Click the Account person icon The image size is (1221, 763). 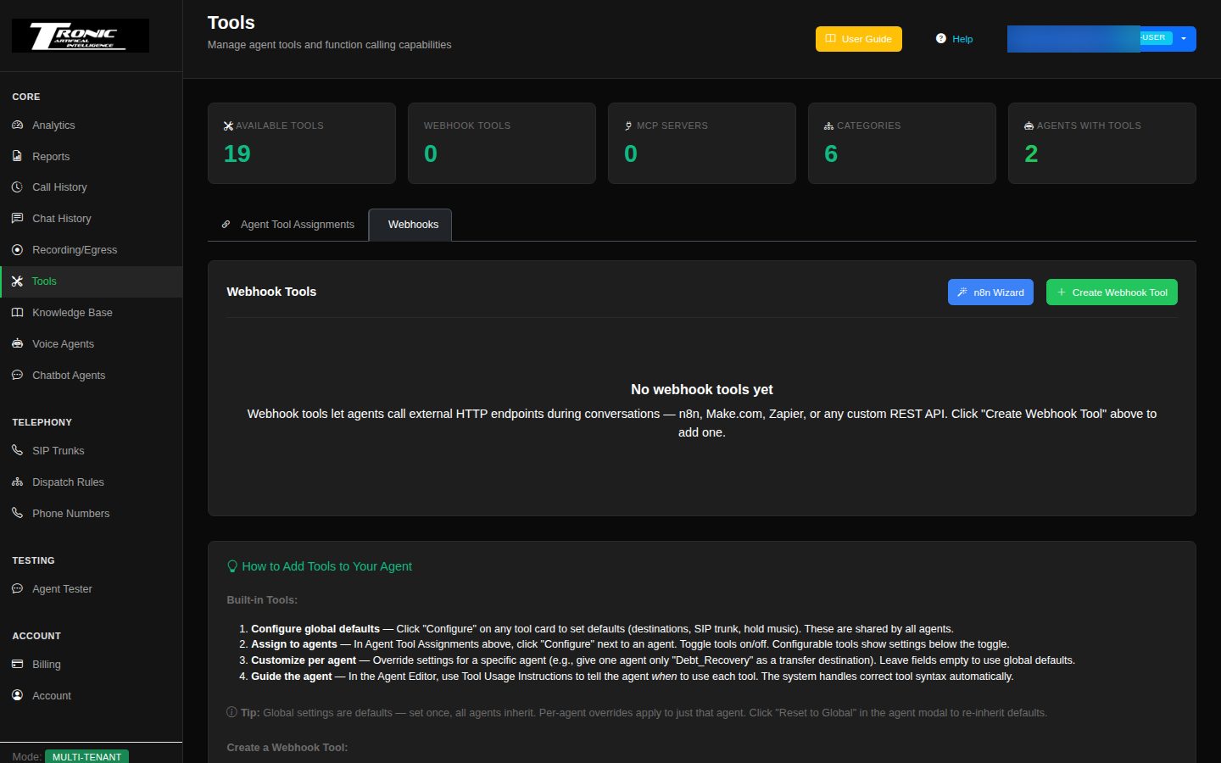coord(17,695)
